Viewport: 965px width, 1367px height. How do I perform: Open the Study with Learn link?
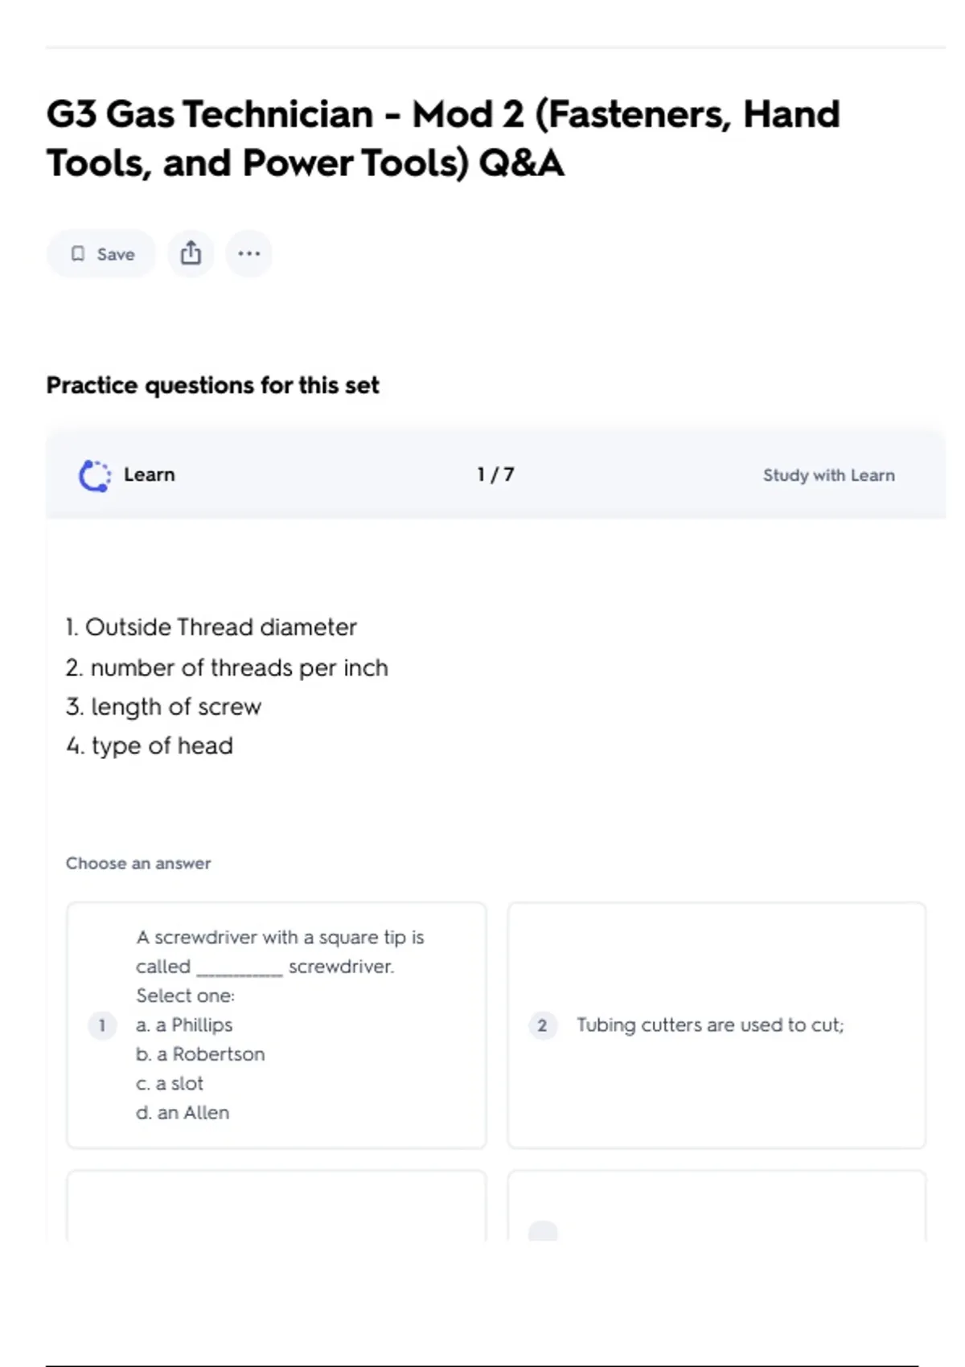pos(828,475)
